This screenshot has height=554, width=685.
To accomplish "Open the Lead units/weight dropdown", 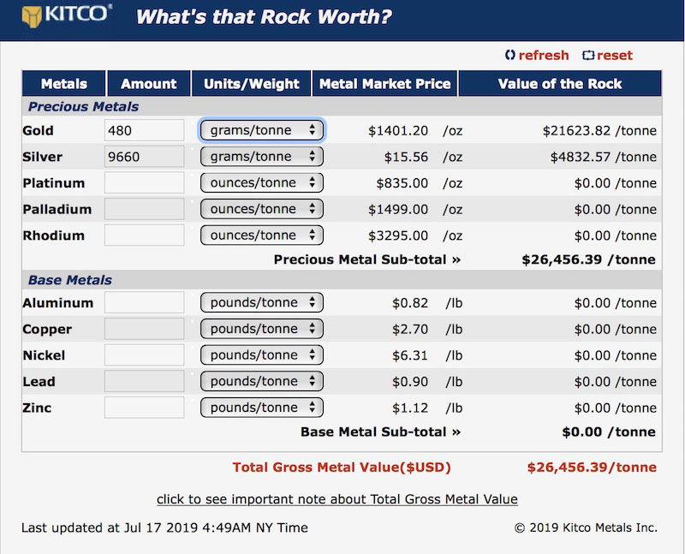I will pos(262,381).
